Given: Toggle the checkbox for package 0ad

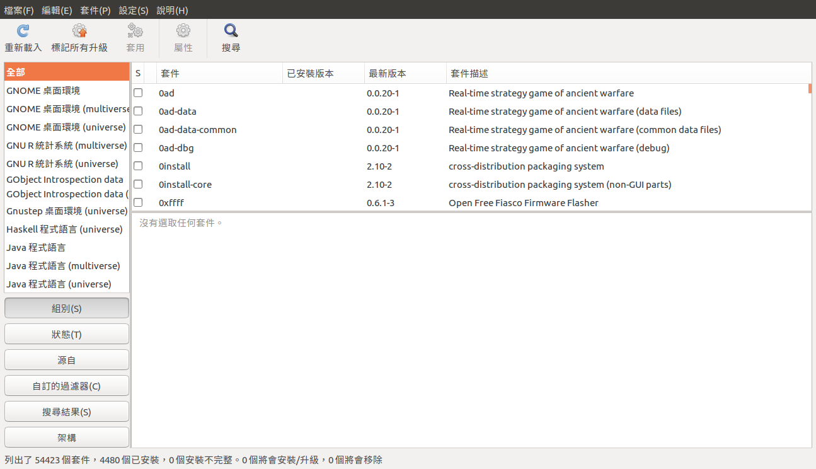Looking at the screenshot, I should [x=138, y=93].
